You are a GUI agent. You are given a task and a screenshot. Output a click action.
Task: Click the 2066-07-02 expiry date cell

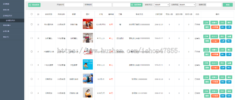point(159,93)
